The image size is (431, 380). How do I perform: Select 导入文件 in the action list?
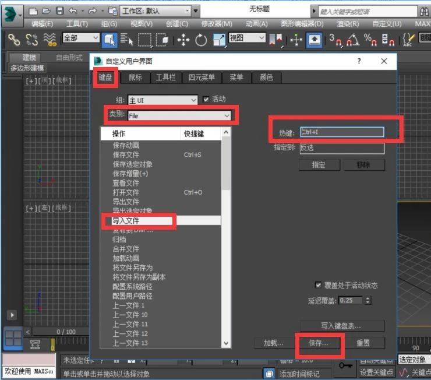pos(161,220)
